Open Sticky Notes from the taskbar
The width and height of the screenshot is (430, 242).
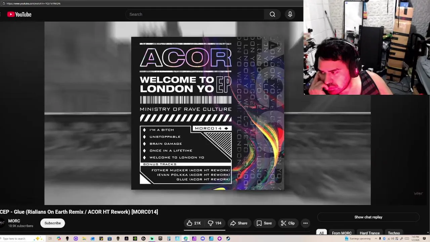tap(101, 239)
